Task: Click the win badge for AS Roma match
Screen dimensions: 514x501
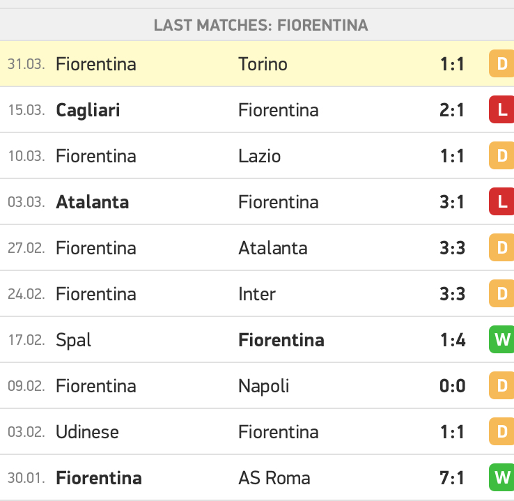Action: coord(501,478)
